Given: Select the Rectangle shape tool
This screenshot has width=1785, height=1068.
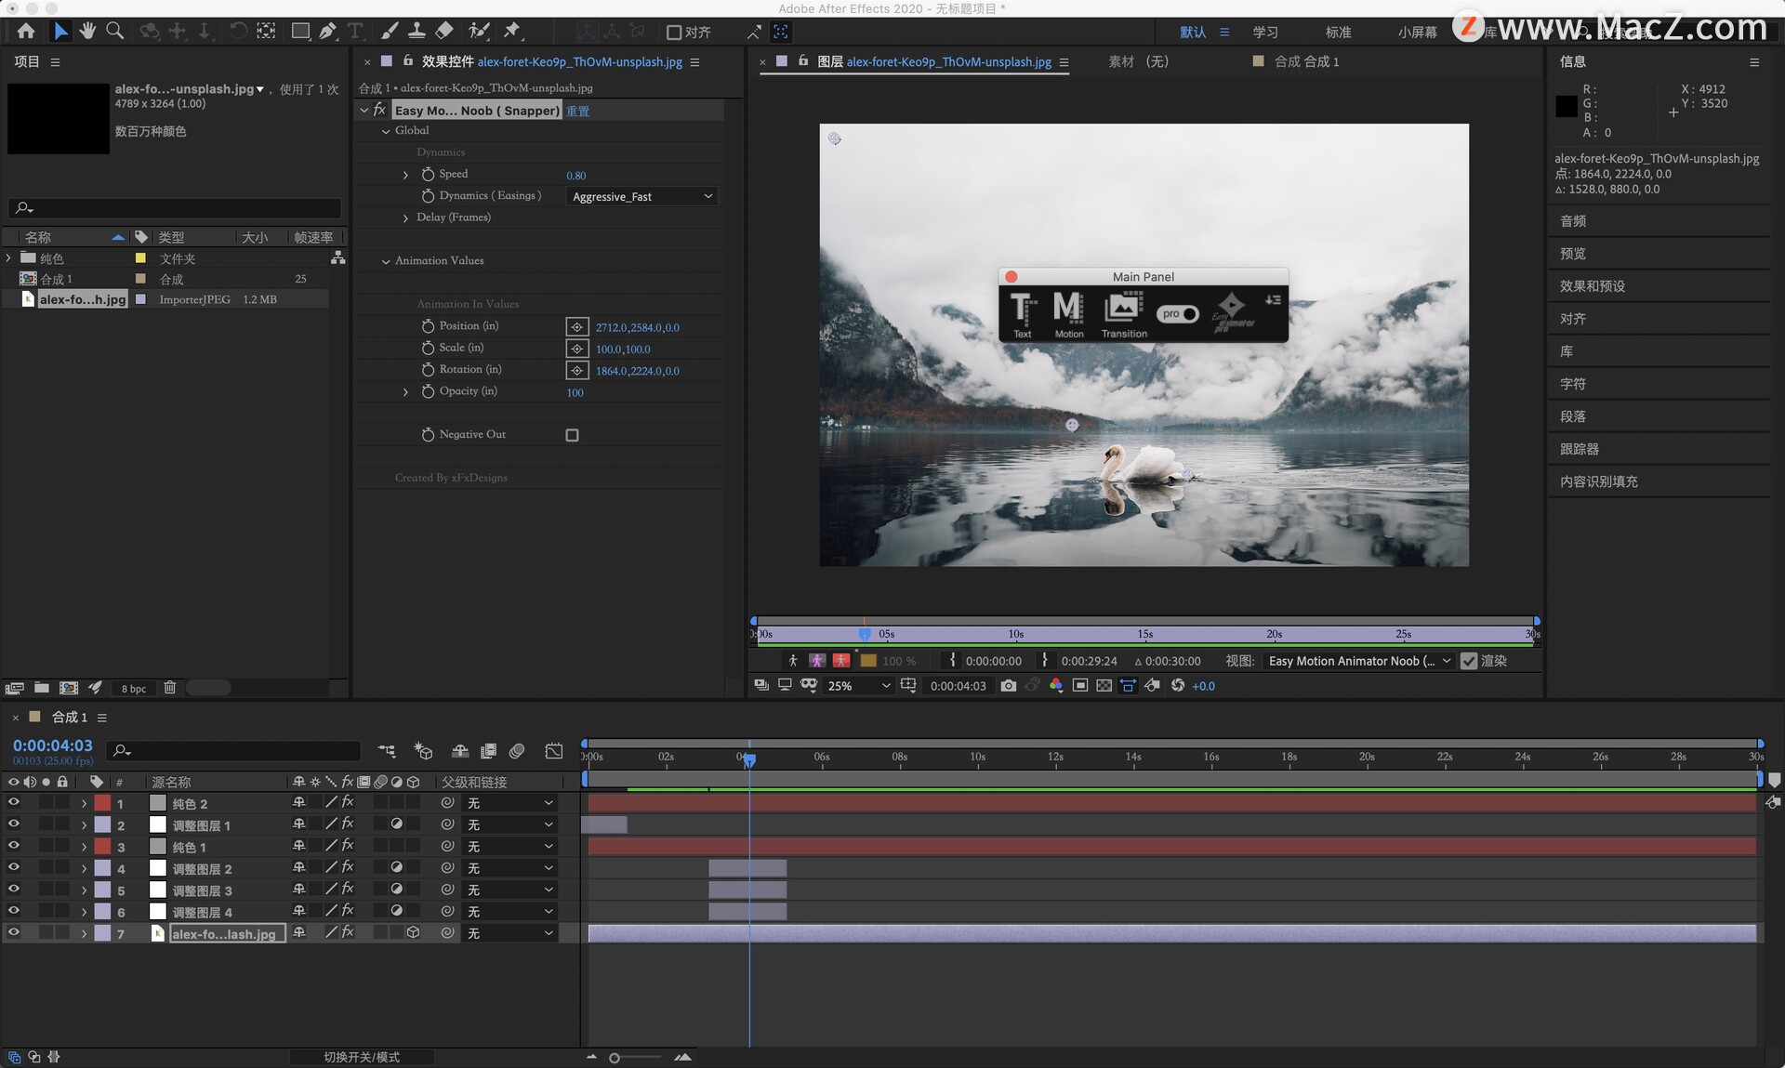Looking at the screenshot, I should (x=300, y=31).
